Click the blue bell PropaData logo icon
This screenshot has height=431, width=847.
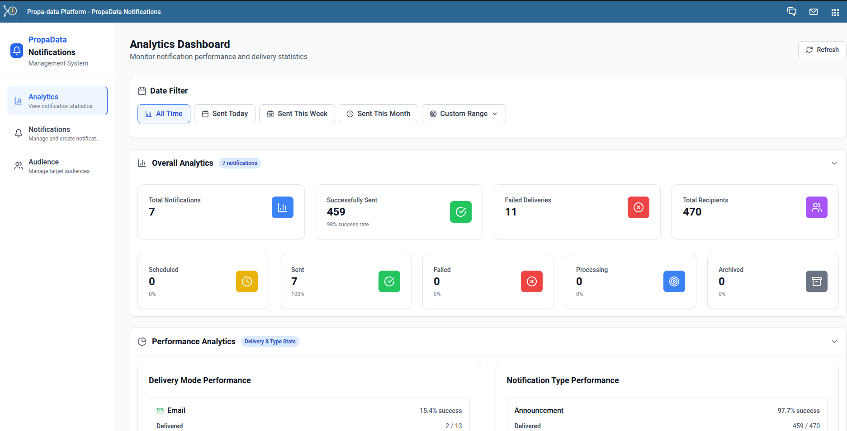click(x=17, y=51)
